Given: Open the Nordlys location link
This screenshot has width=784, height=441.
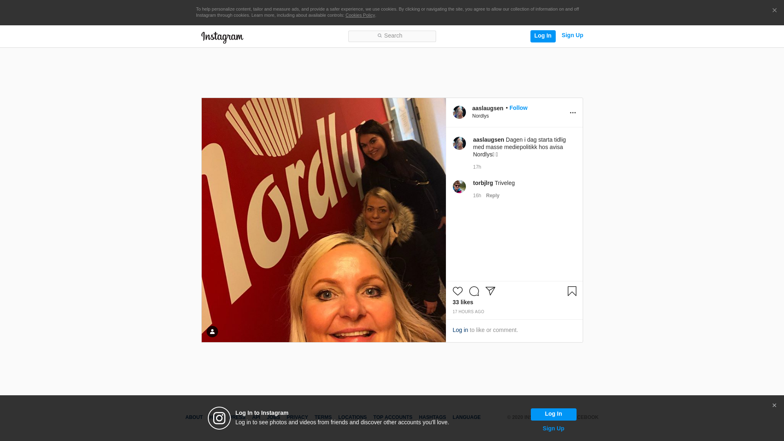Looking at the screenshot, I should pyautogui.click(x=481, y=116).
